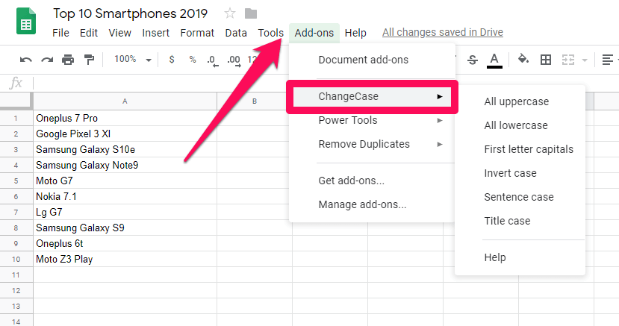Viewport: 619px width, 326px height.
Task: Select cell Samsung Galaxy S10e
Action: 125,149
